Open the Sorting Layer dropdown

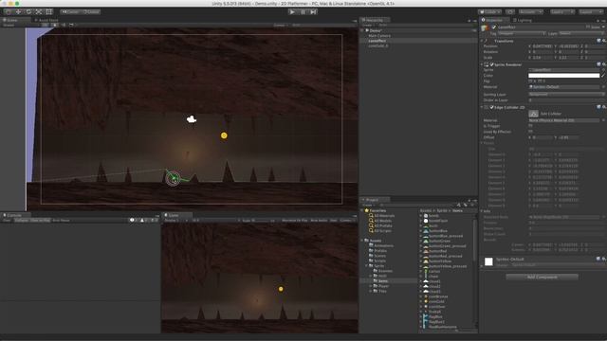click(x=566, y=95)
